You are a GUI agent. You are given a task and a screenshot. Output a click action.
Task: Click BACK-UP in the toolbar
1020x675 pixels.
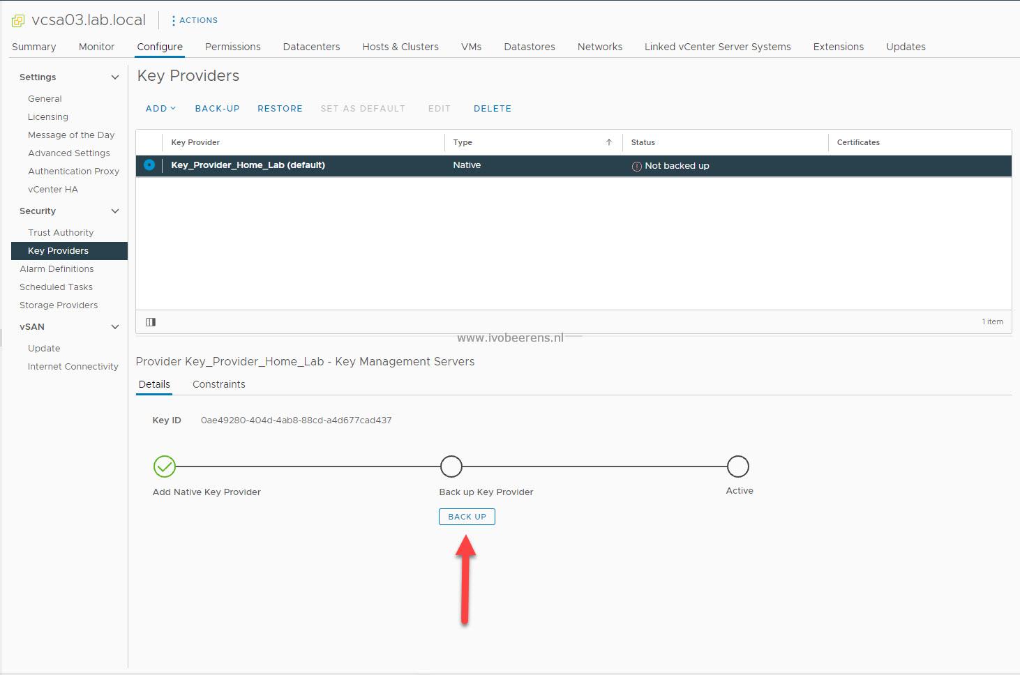(x=217, y=109)
